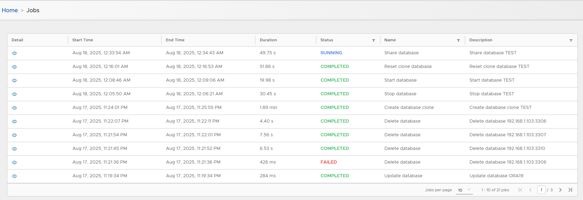Open details of the RUNNING Share database job
583x200 pixels.
(x=14, y=53)
